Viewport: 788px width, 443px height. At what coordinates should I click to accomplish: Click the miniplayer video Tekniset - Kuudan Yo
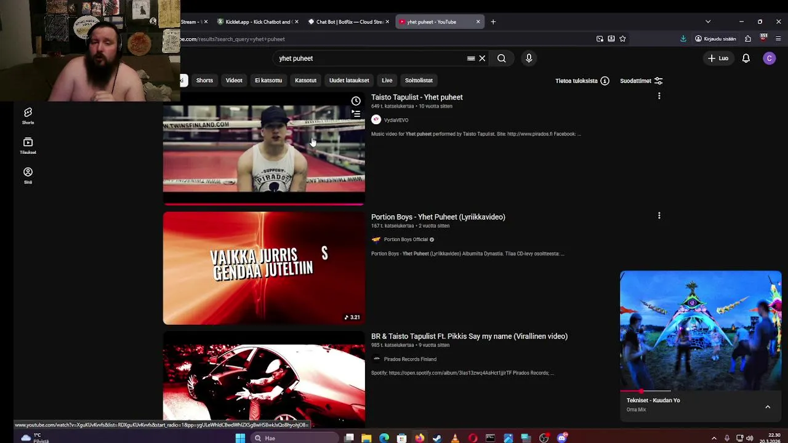tap(701, 330)
